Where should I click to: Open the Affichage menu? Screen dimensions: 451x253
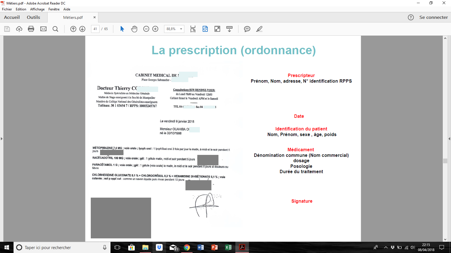tap(37, 9)
